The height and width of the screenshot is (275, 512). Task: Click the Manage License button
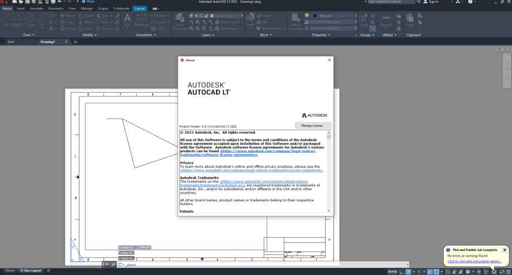[313, 126]
